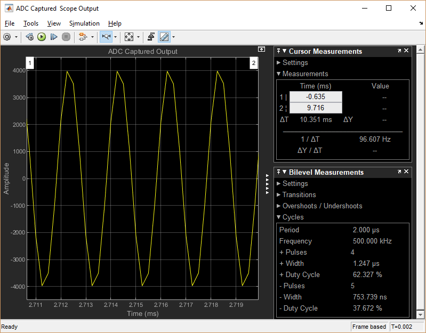Open the scope configuration gear icon
This screenshot has width=426, height=333.
(x=7, y=37)
